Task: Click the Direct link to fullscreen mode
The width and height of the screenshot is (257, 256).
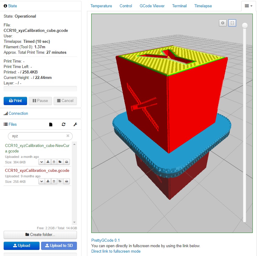Action: click(116, 251)
